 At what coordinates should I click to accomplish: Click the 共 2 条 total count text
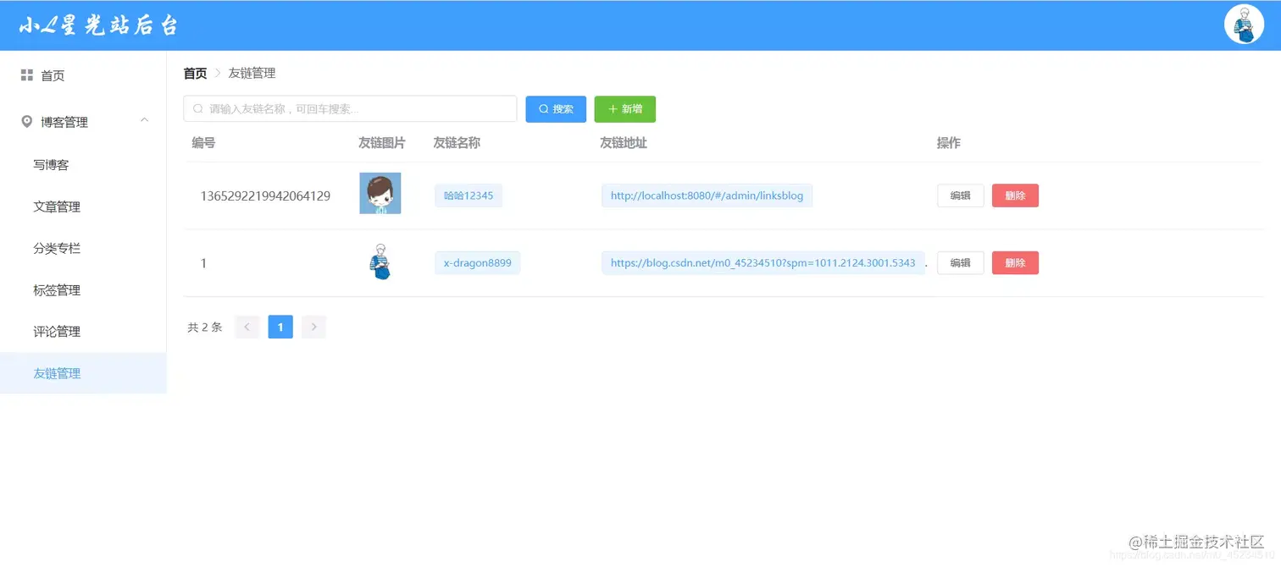[205, 328]
